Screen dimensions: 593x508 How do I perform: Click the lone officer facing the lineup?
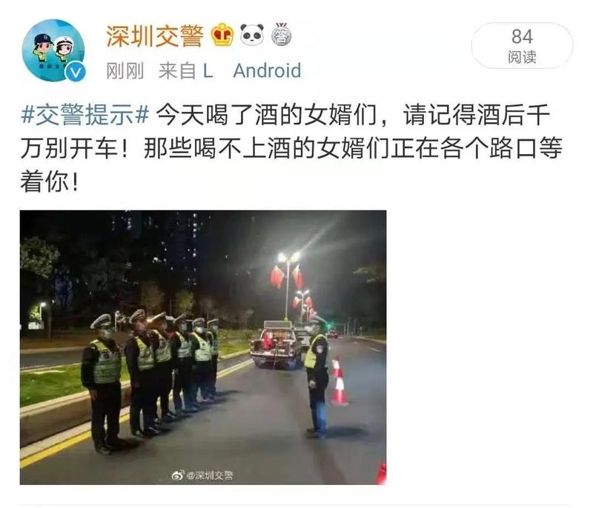point(317,377)
